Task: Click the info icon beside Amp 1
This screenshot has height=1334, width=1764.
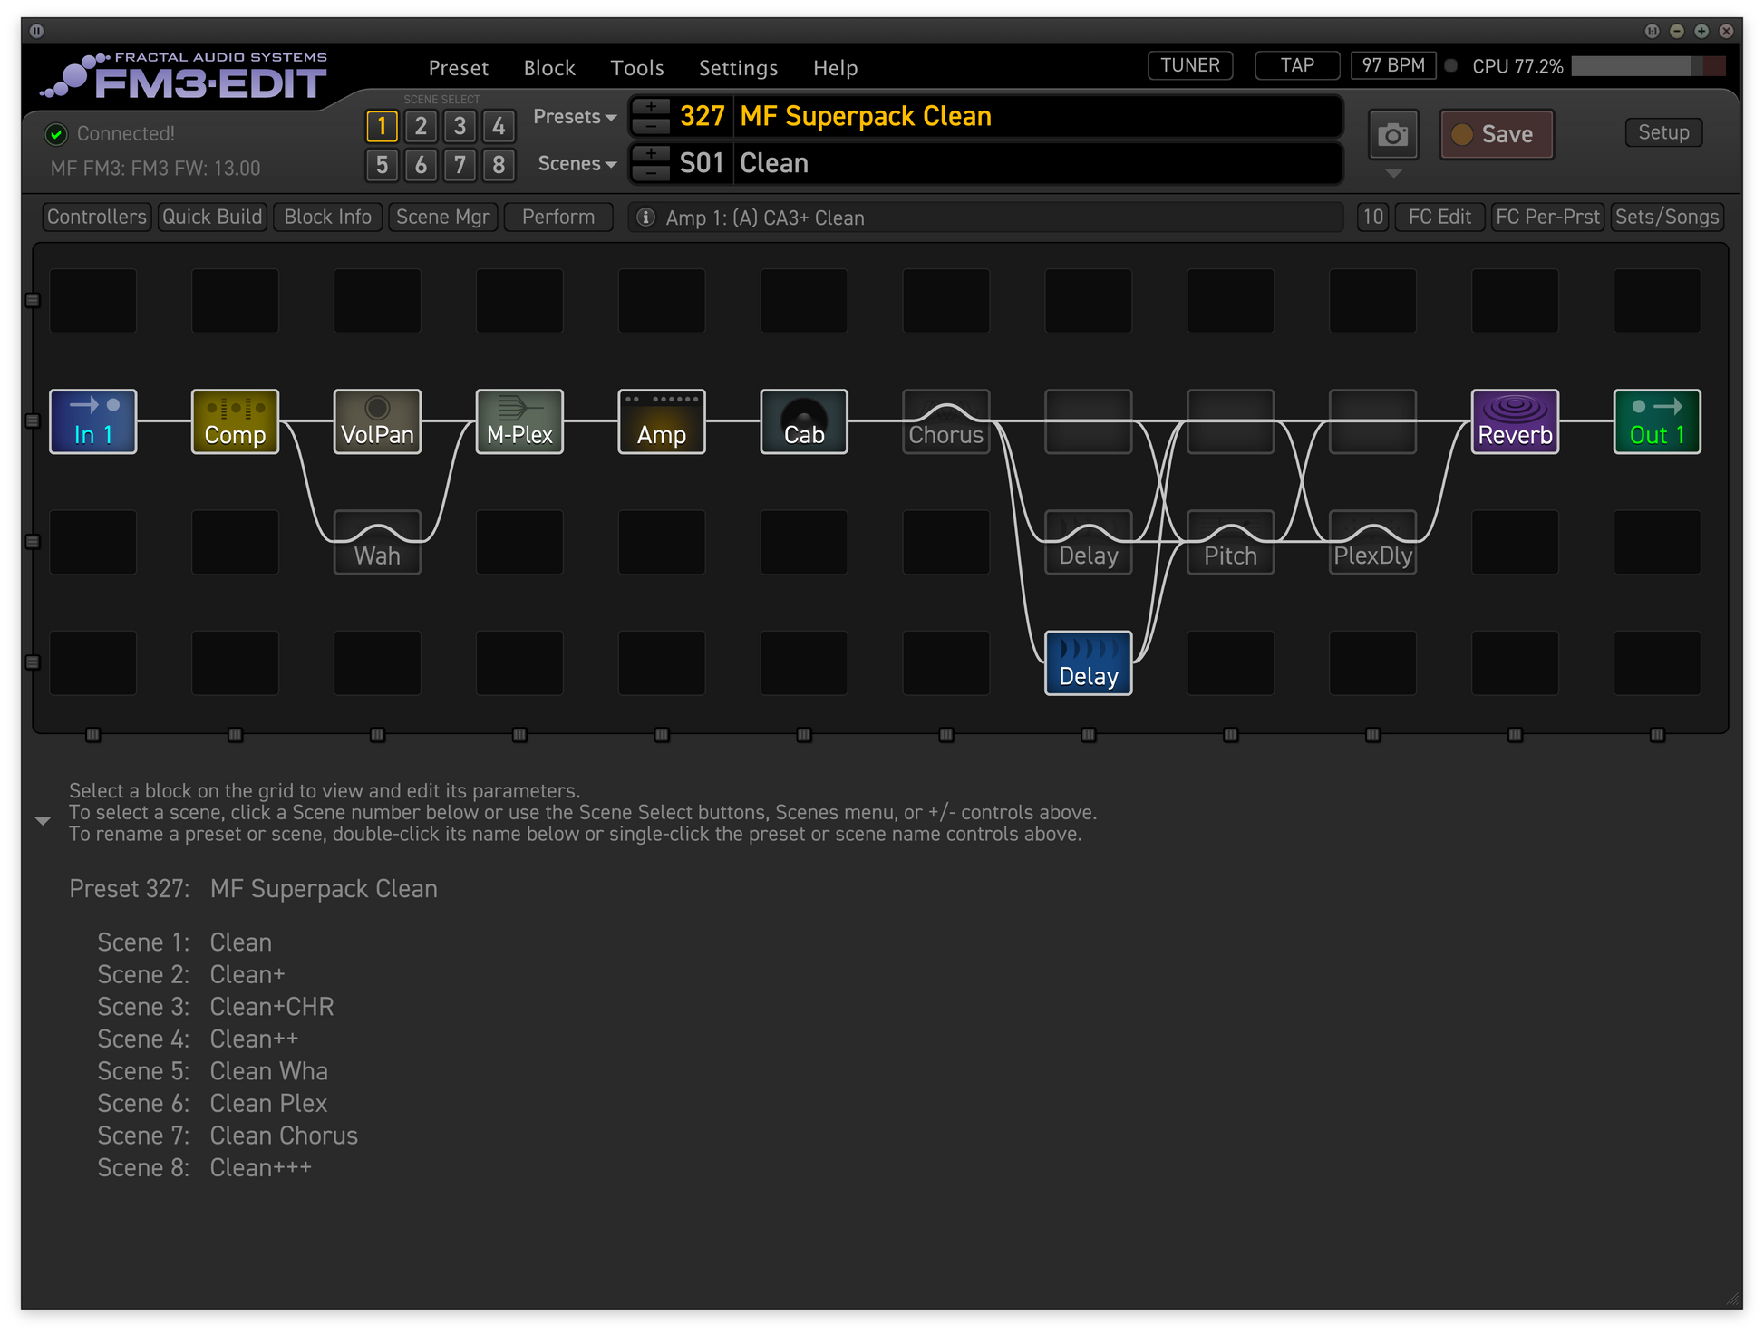Action: tap(645, 217)
